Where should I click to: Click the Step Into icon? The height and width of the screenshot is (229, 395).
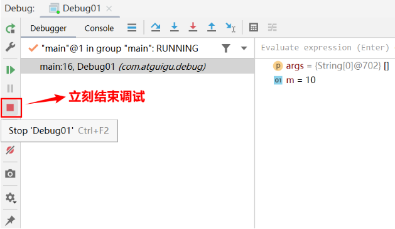[175, 27]
